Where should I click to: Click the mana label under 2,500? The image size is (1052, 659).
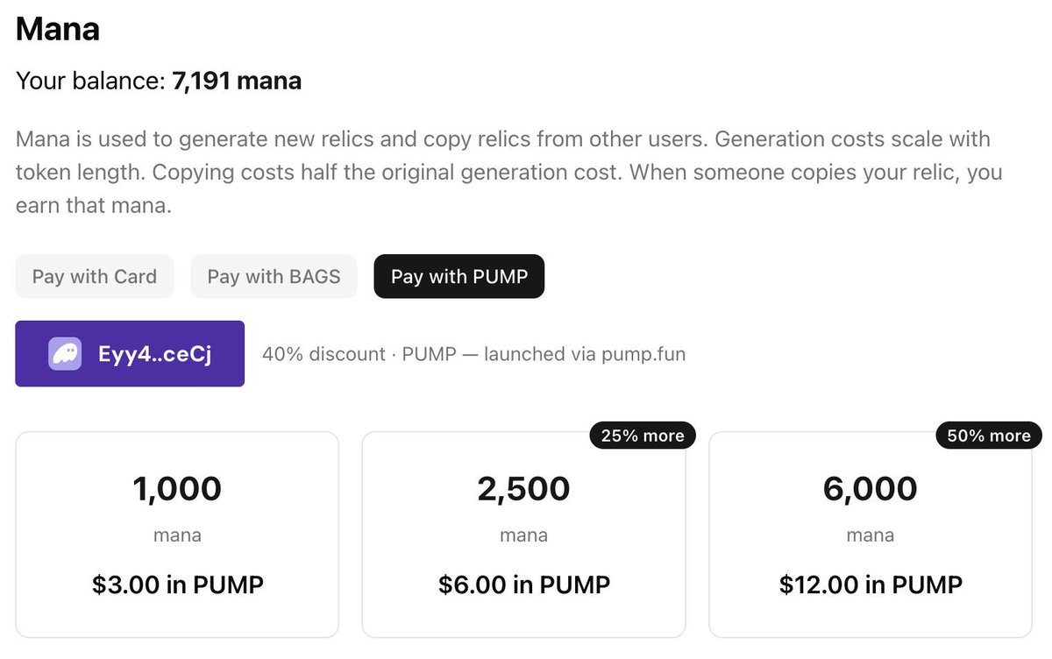[x=523, y=535]
